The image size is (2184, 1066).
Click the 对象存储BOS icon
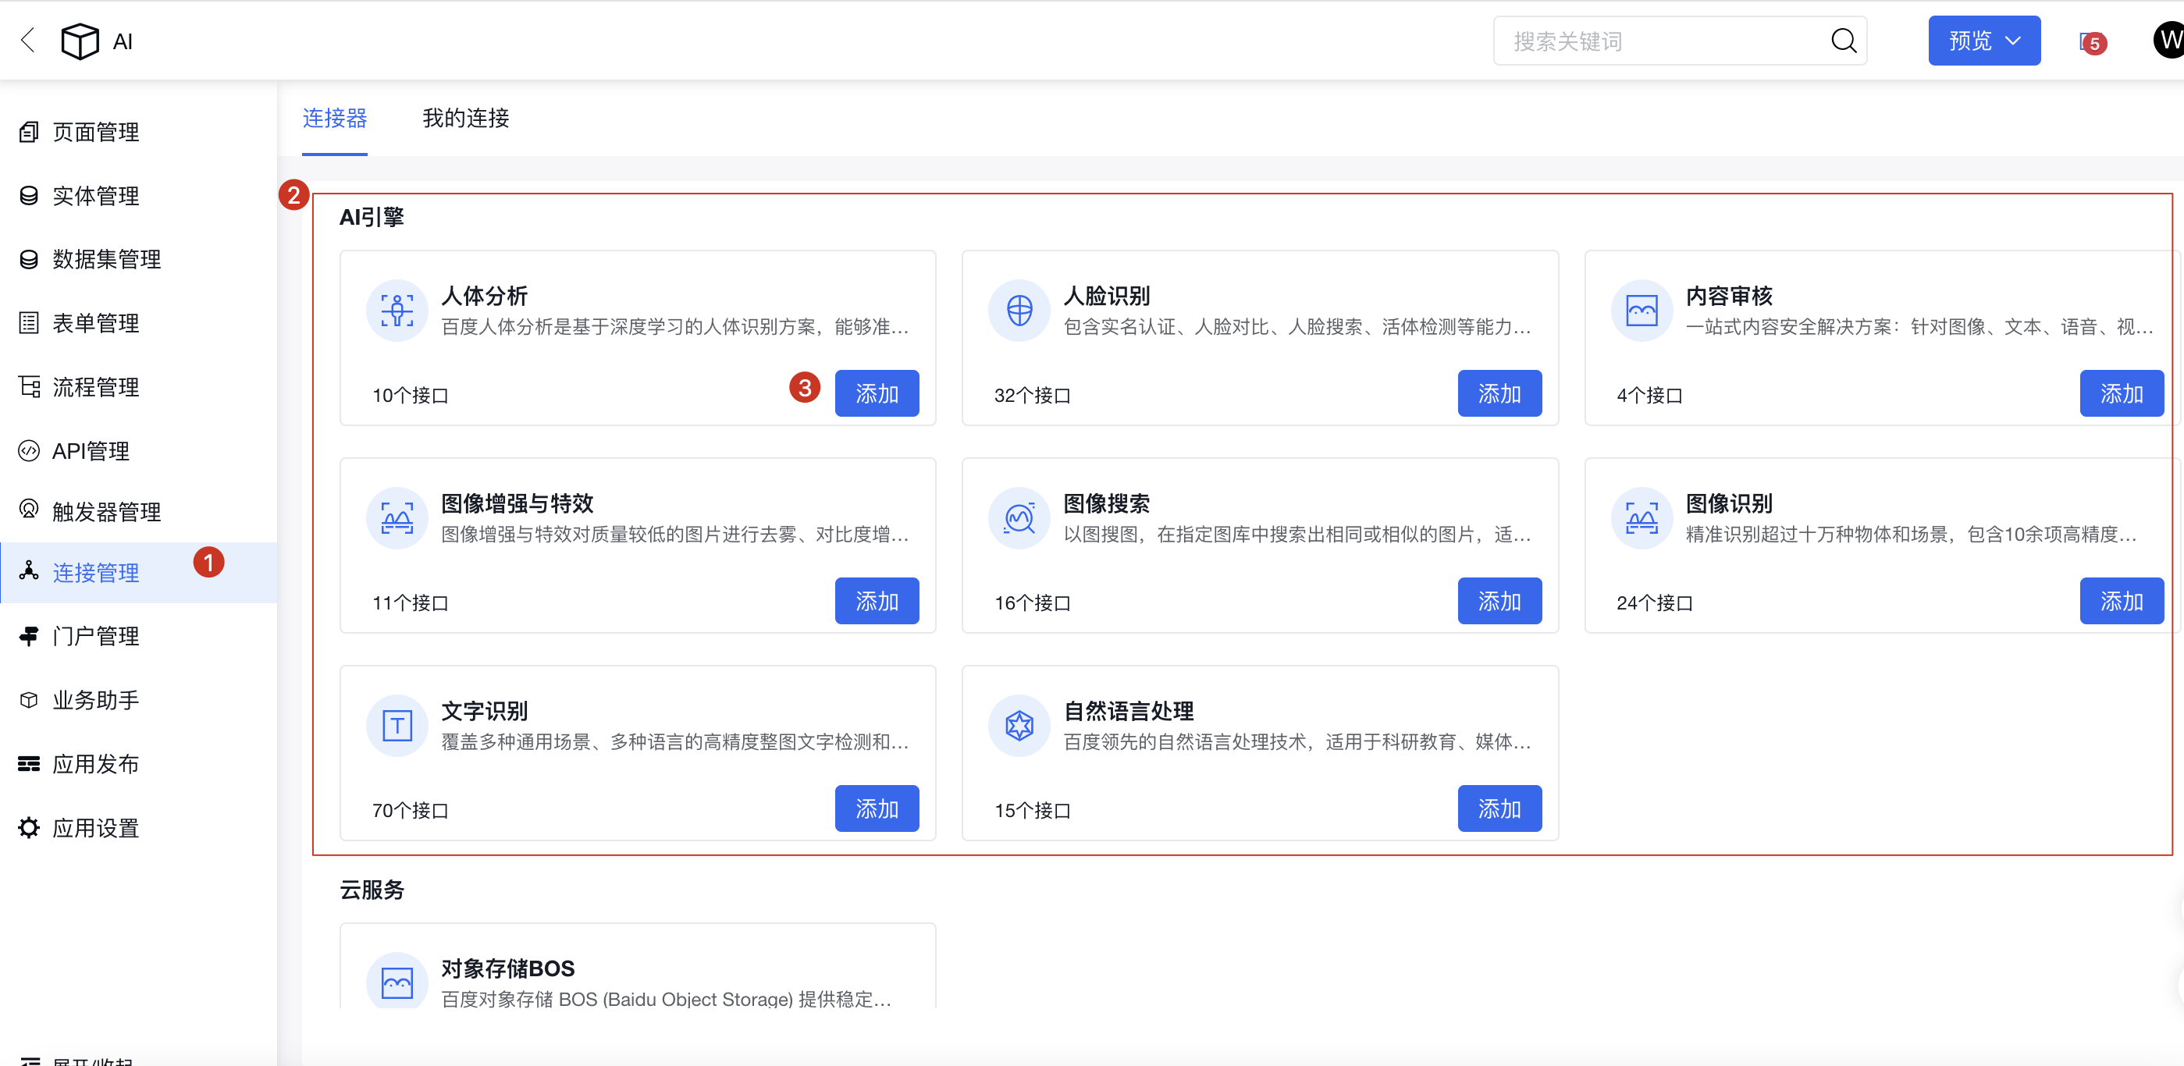coord(397,983)
